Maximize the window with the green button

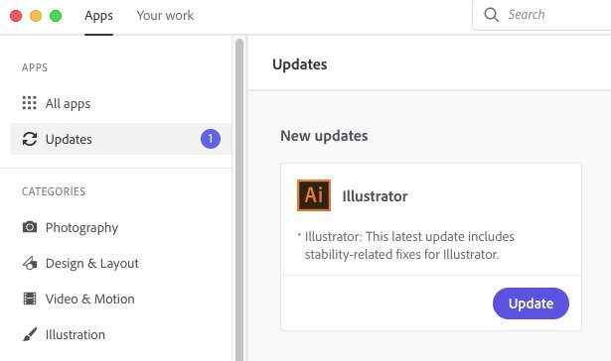pyautogui.click(x=56, y=16)
